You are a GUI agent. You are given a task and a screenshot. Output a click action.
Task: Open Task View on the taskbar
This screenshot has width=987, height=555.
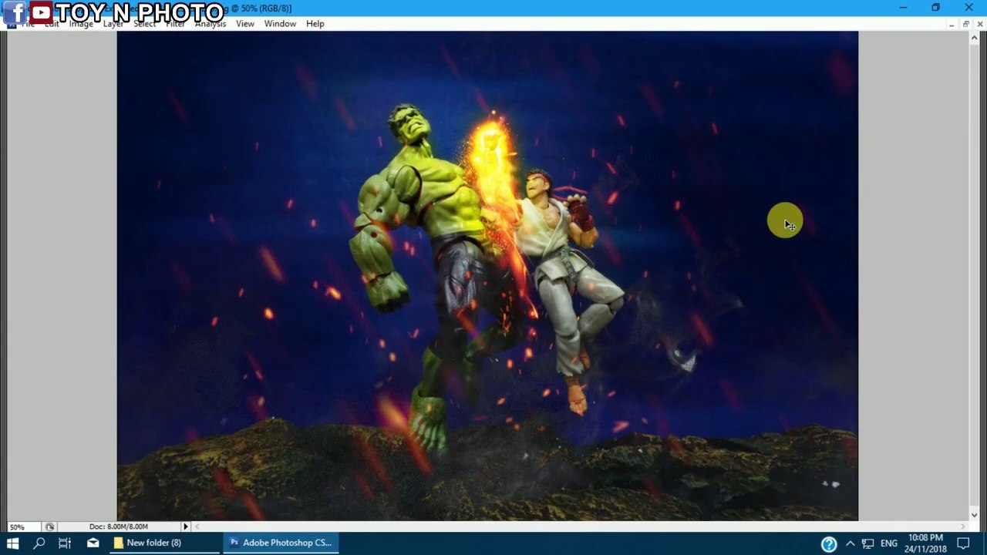pyautogui.click(x=65, y=543)
